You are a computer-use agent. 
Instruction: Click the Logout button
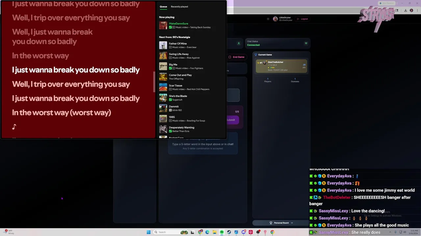(303, 19)
